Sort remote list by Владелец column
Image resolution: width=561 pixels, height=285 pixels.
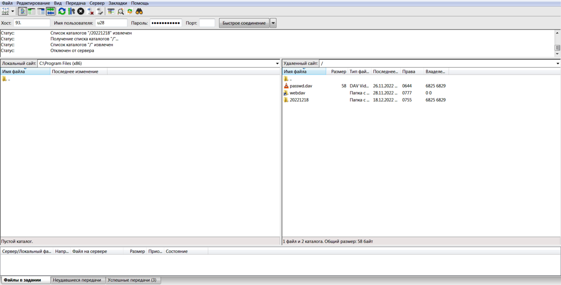coord(436,71)
